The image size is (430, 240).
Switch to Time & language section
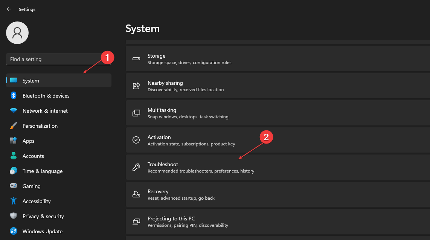tap(43, 171)
